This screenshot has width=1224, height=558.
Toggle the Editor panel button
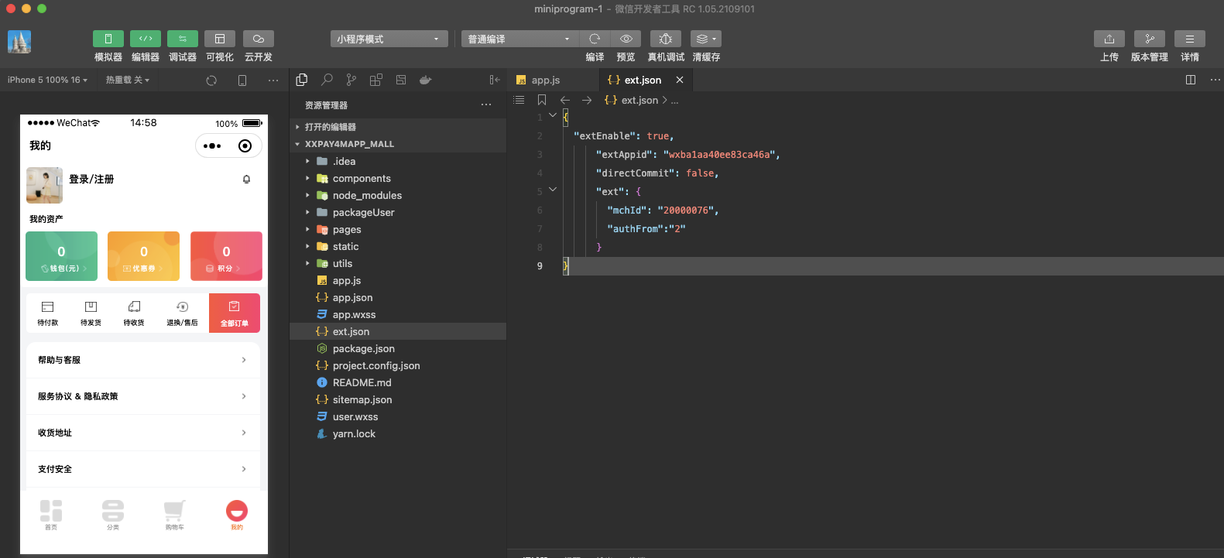146,39
